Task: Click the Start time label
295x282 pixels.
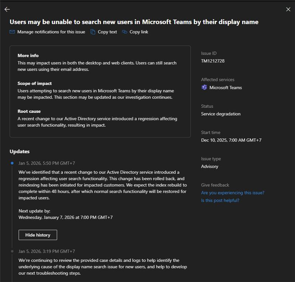Action: [211, 132]
